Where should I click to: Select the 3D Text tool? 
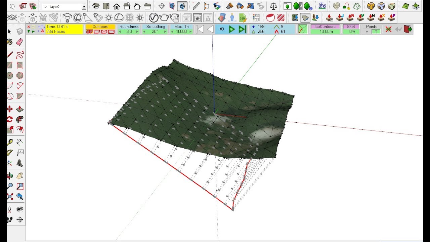(20, 163)
